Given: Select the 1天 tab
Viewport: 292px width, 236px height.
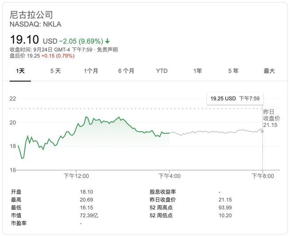Looking at the screenshot, I should [20, 71].
